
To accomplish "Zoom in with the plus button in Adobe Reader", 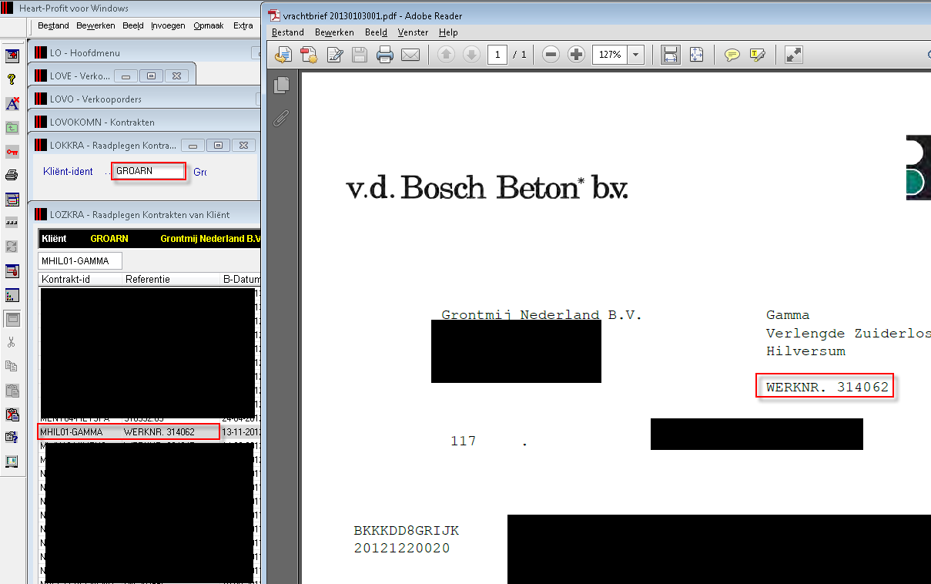I will point(576,55).
